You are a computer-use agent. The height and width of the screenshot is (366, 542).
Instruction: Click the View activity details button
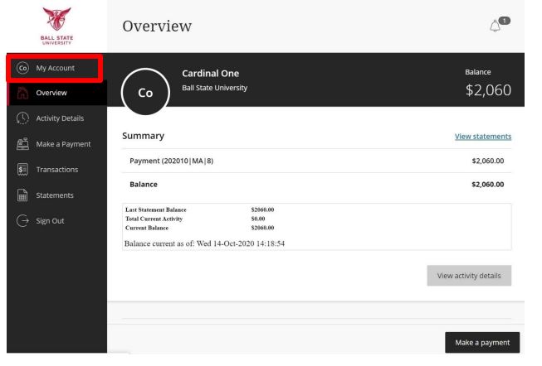[x=469, y=276]
